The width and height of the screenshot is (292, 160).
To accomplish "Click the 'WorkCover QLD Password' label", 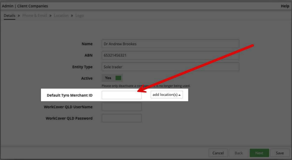I will tap(69, 118).
